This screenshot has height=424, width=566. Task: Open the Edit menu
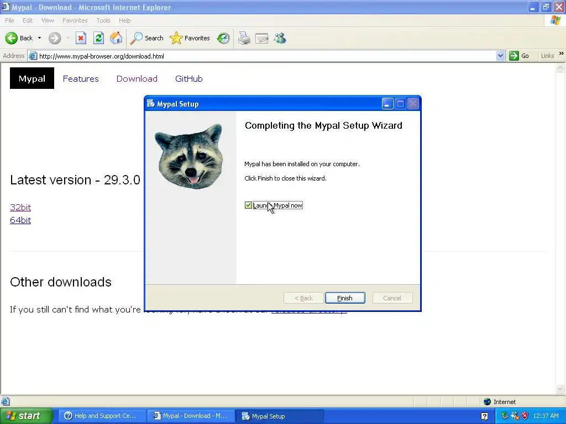(28, 20)
